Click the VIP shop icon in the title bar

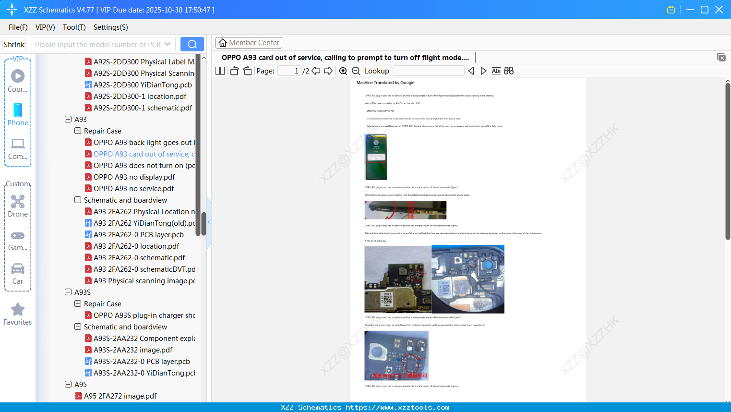click(671, 10)
